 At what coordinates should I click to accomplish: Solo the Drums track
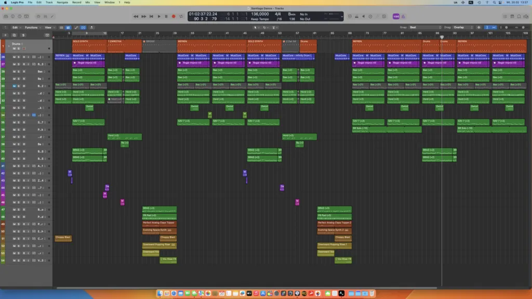coord(18,49)
